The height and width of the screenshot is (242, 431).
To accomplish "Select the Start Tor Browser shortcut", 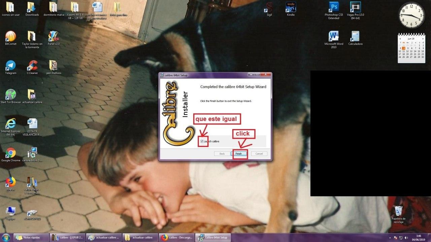I will (11, 96).
